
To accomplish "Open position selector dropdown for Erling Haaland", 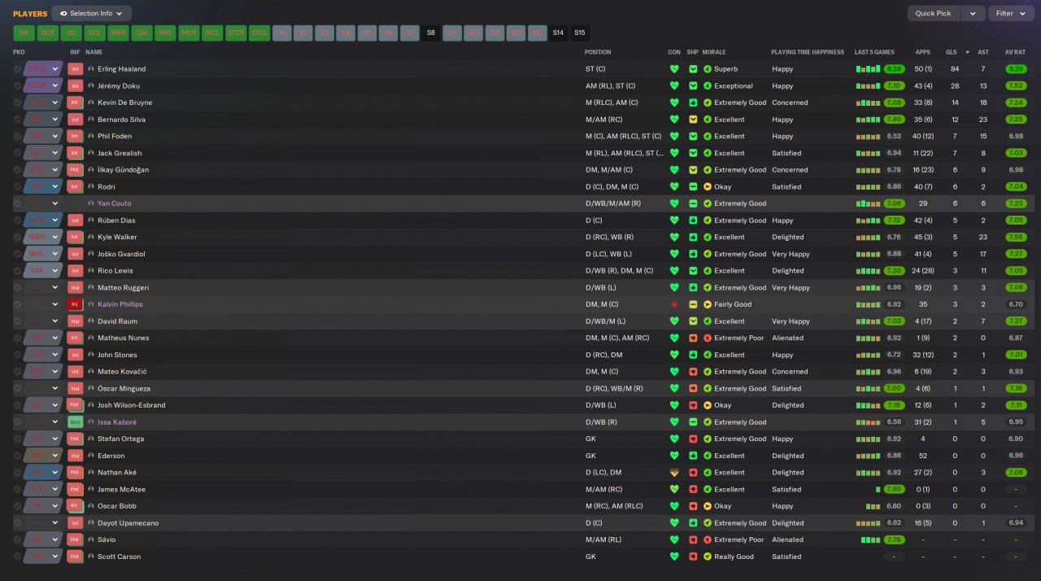I will coord(55,69).
